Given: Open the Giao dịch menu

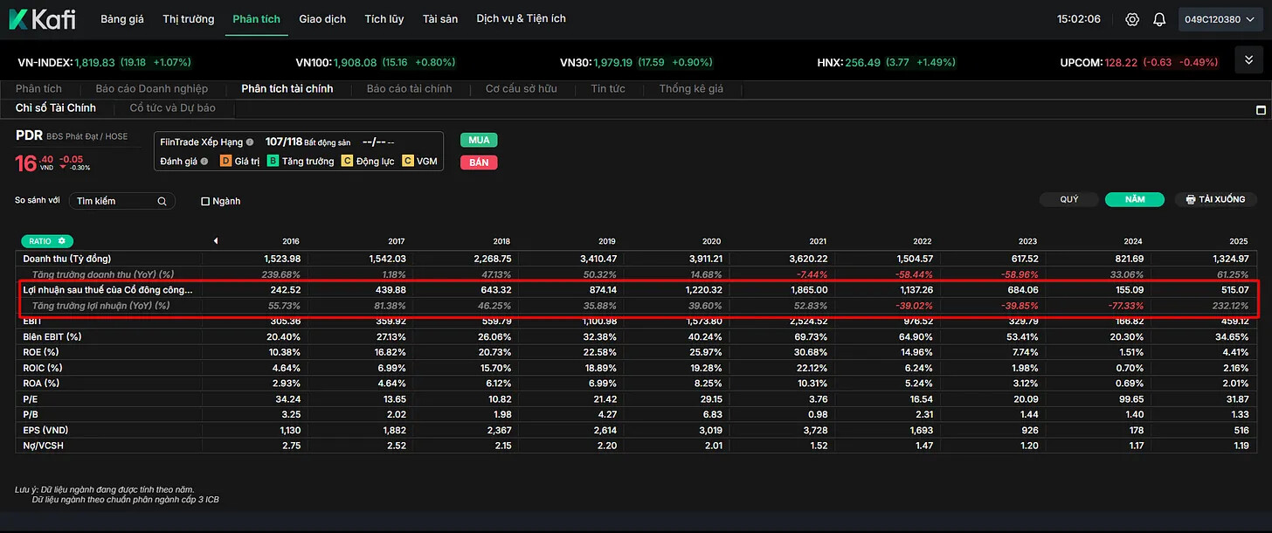Looking at the screenshot, I should pyautogui.click(x=321, y=19).
